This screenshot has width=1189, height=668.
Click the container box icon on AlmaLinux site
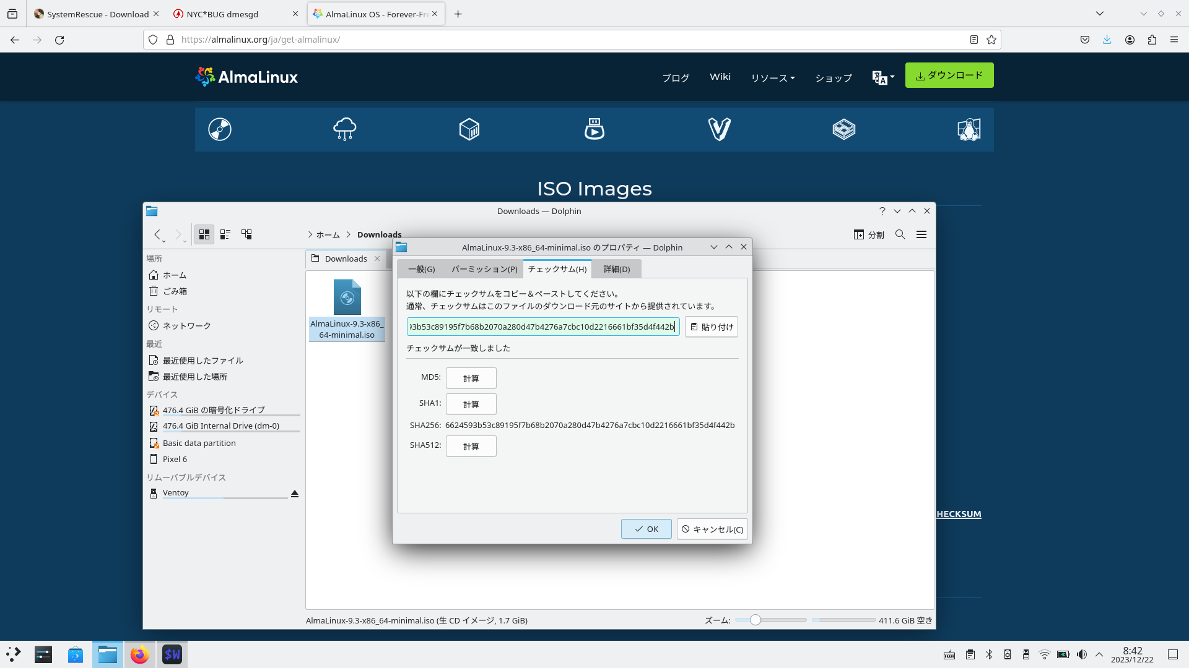pos(469,129)
